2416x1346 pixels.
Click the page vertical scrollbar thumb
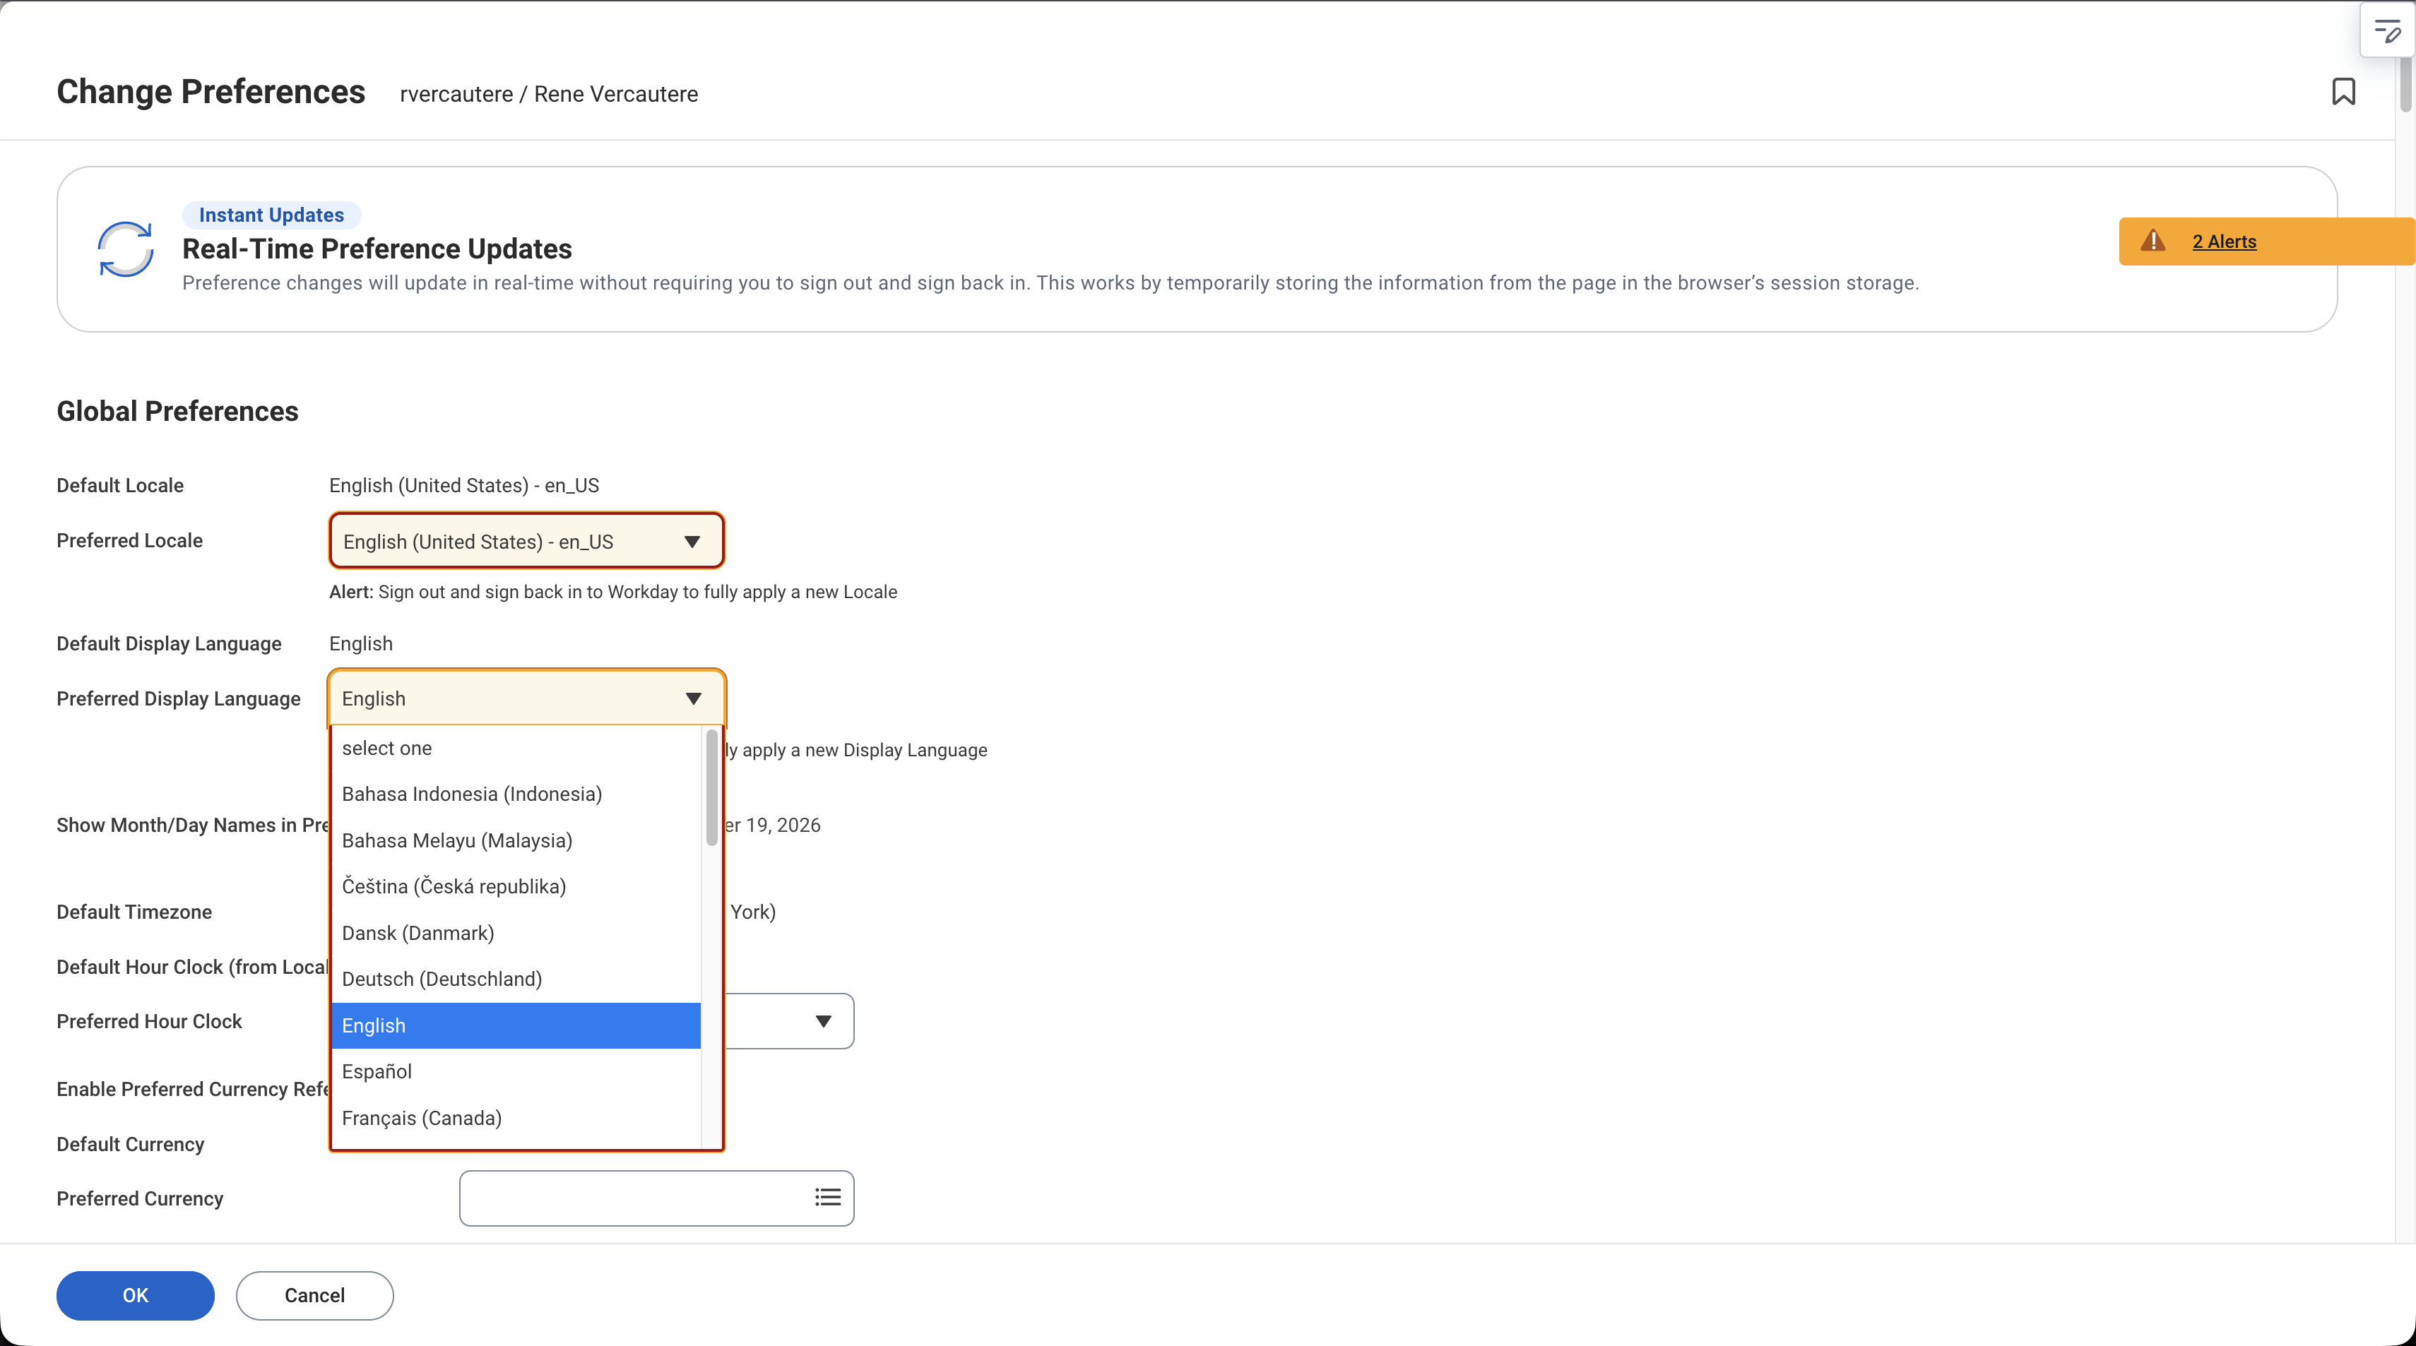2407,84
